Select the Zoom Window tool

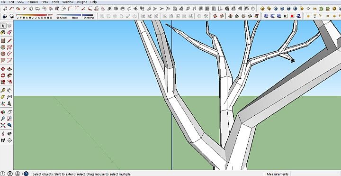click(9, 119)
